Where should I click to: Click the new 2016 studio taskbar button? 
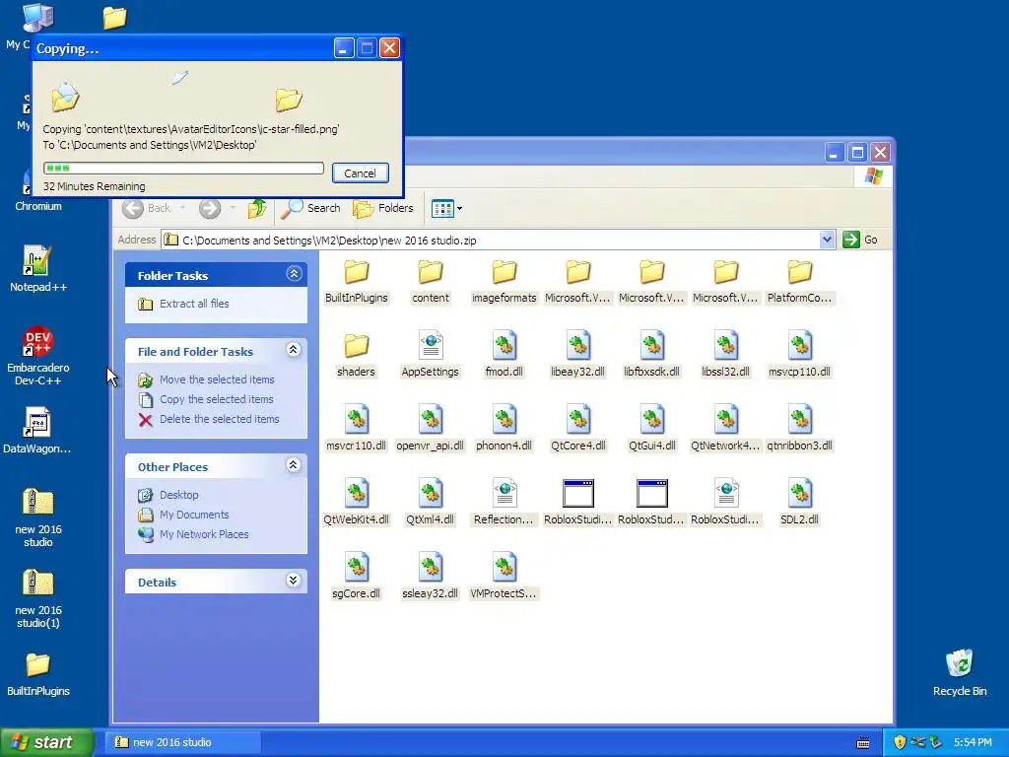click(x=183, y=742)
